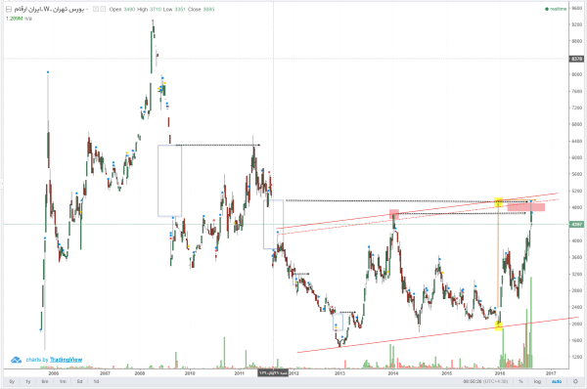
Task: Click the 2010 label on the time axis
Action: (x=190, y=373)
